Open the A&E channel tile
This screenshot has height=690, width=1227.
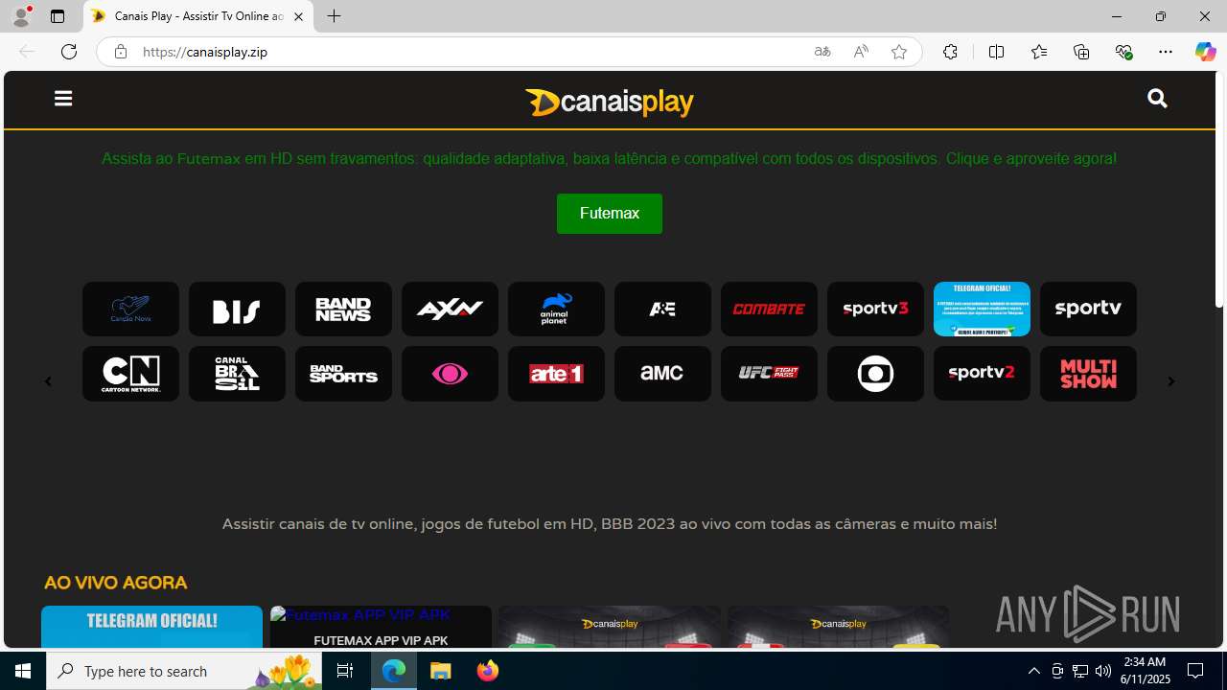point(662,309)
